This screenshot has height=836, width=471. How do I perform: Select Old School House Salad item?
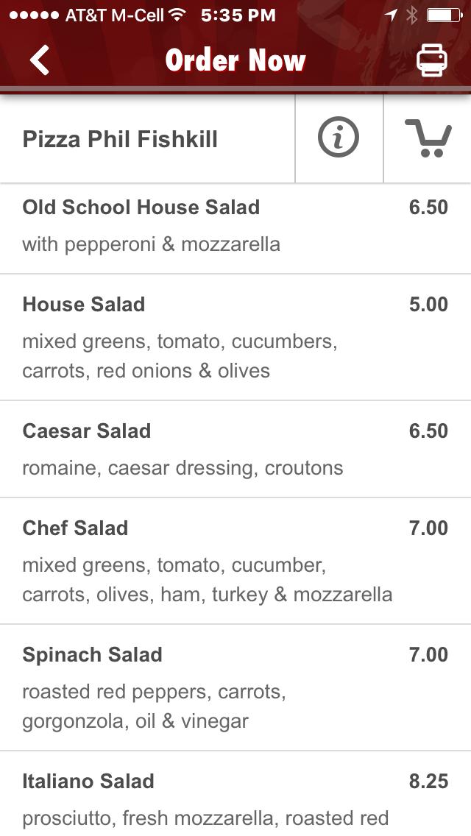click(141, 208)
